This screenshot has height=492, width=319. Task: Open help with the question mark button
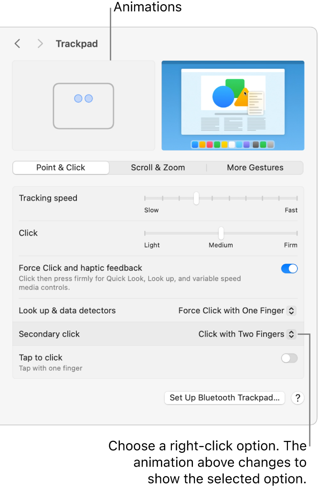[x=298, y=398]
